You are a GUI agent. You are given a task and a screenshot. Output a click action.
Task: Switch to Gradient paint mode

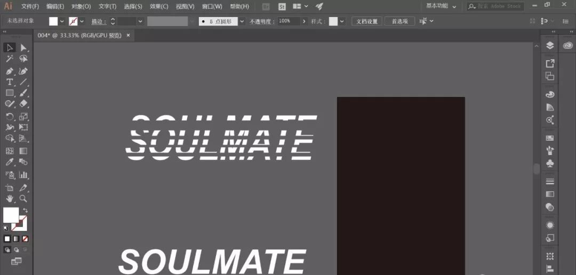point(16,238)
